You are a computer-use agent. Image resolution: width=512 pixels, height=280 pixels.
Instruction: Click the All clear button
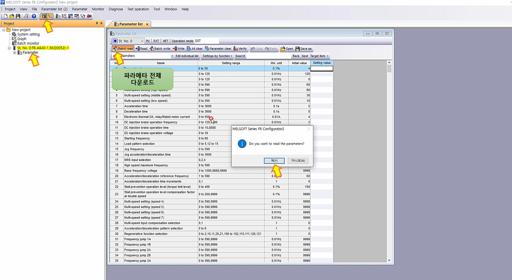coord(195,49)
